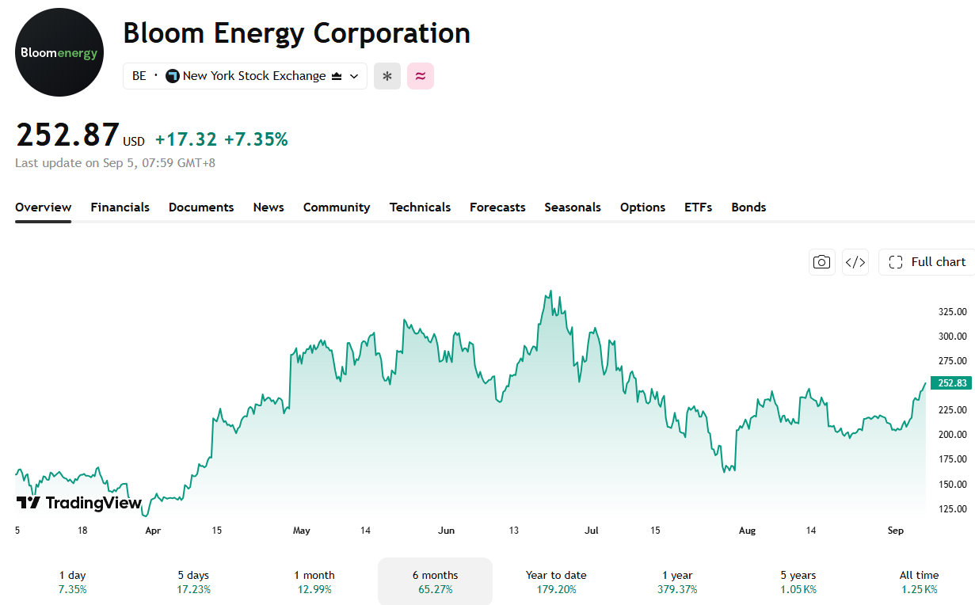
Task: Go to the ETFs tab
Action: 698,207
